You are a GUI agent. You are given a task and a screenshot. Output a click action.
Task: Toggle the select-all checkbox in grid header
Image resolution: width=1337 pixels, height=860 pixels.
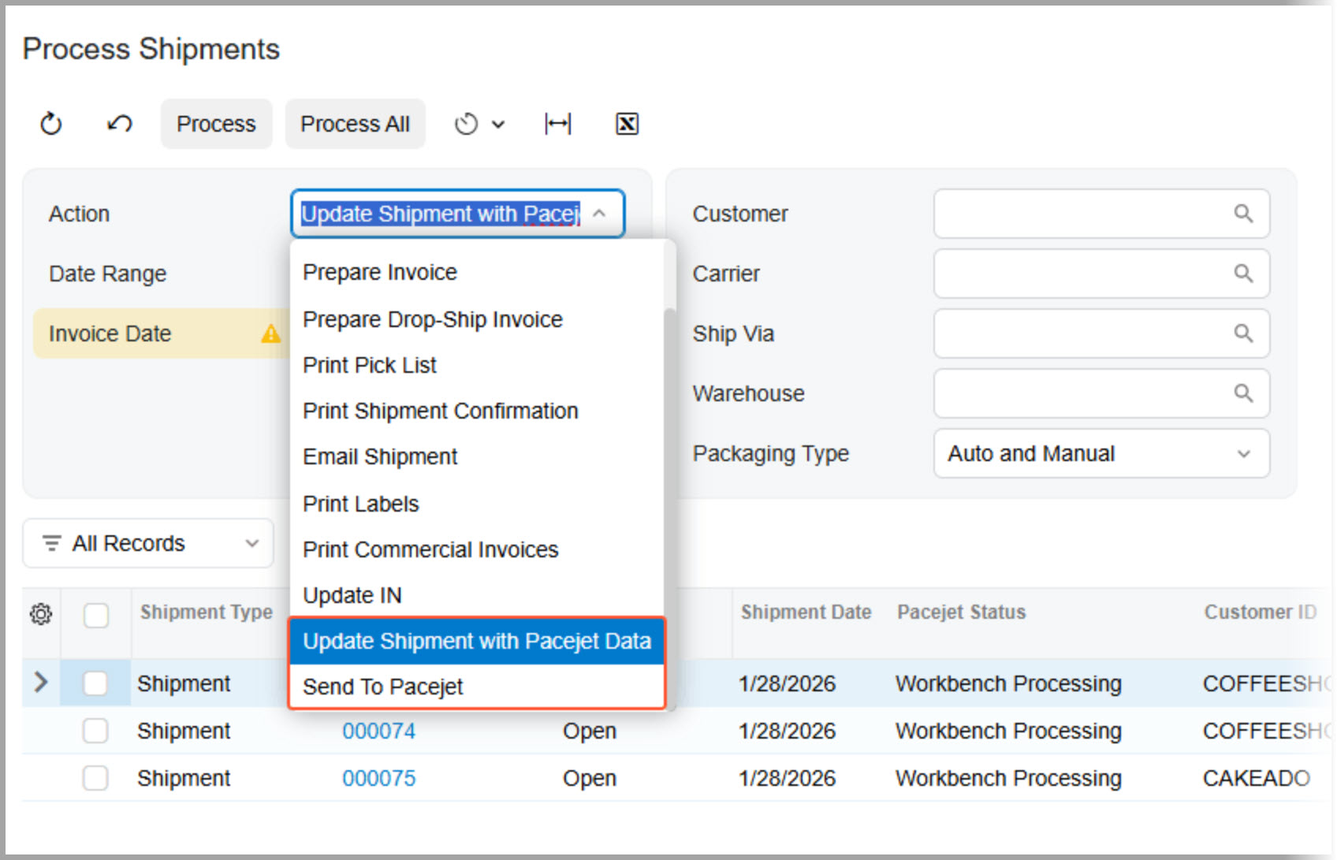pyautogui.click(x=95, y=616)
